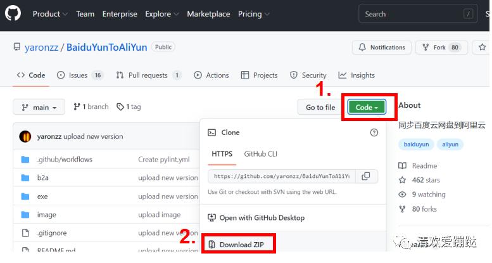Click the baiduyun topic tag
The height and width of the screenshot is (263, 492).
(x=416, y=144)
